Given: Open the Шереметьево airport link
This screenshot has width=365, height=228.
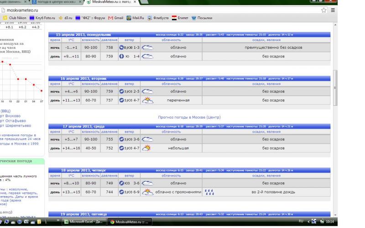Looking at the screenshot, I should [16, 126].
